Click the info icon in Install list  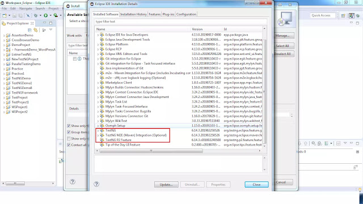point(79,59)
